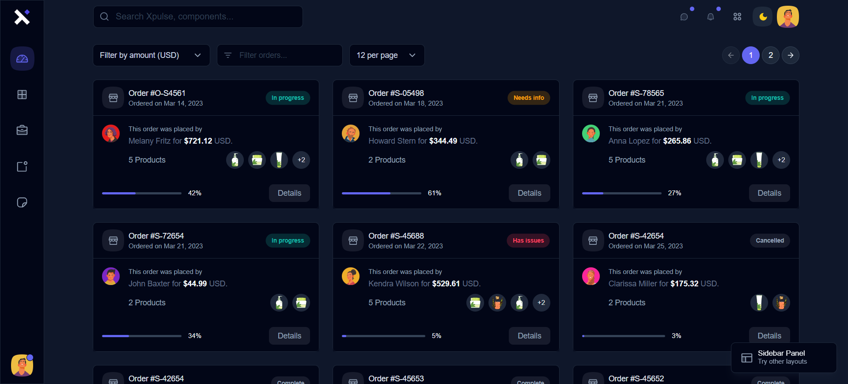
Task: Click the Xpulse logo icon
Action: pos(22,17)
